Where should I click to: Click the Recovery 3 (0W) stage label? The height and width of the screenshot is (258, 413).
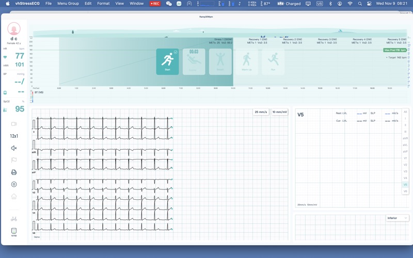[327, 39]
